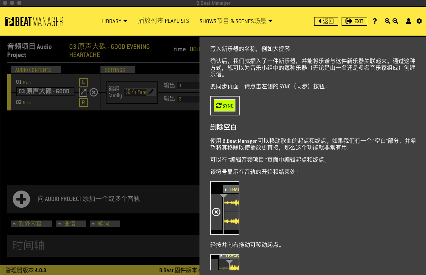
Task: Click track name field 03 原声大碟 - GOOD
Action: coord(45,91)
